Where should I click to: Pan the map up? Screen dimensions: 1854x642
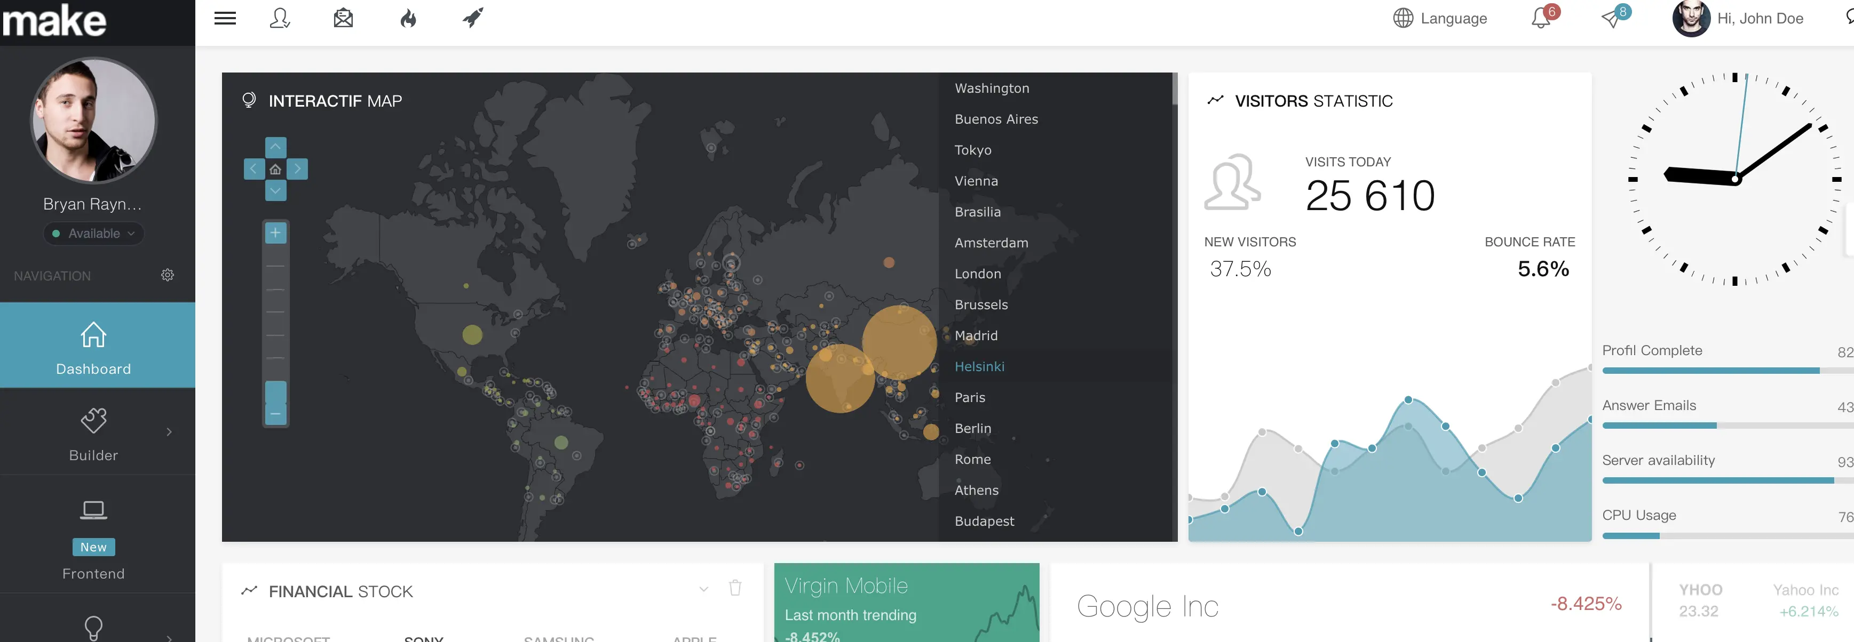pos(276,147)
